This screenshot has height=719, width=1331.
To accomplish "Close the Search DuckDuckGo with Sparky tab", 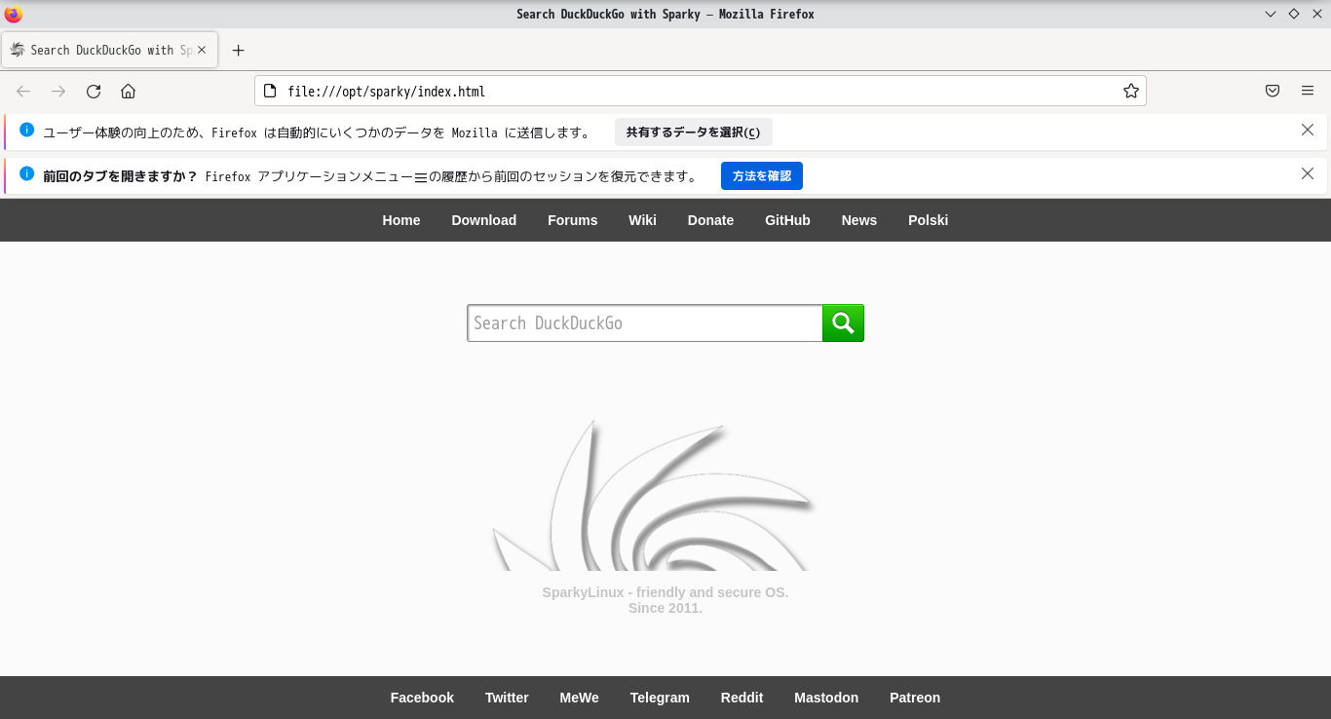I will [x=203, y=50].
